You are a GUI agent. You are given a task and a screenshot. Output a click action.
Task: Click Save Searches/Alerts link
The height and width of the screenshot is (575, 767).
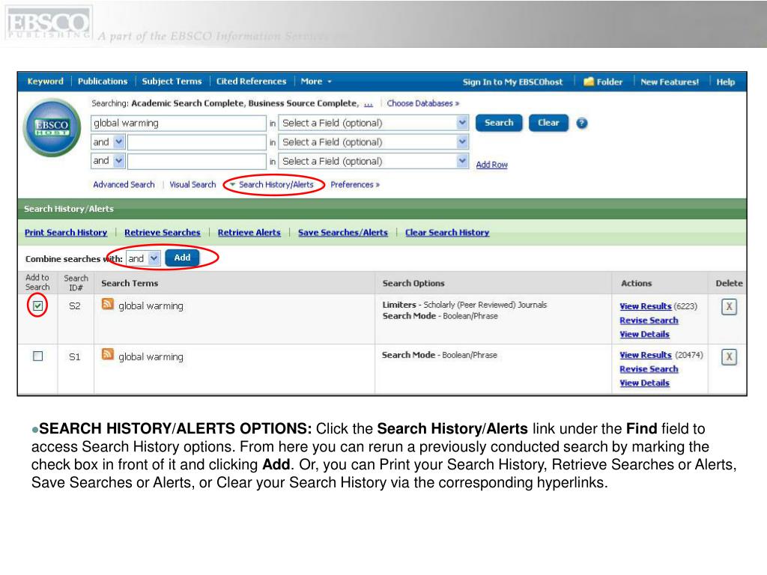(343, 233)
